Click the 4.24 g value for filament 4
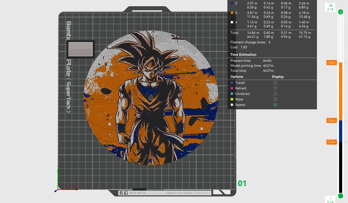 tap(304, 26)
